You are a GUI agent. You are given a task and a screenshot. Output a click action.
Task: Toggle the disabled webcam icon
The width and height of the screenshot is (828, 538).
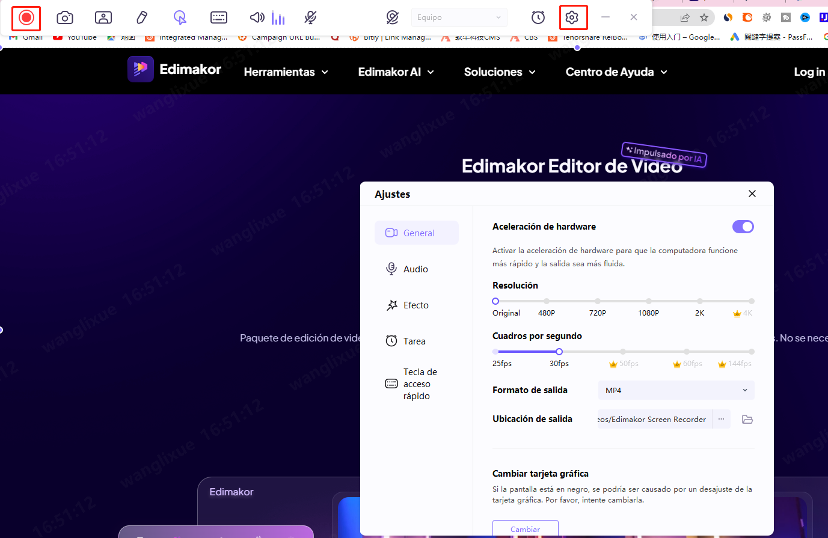[x=393, y=18]
